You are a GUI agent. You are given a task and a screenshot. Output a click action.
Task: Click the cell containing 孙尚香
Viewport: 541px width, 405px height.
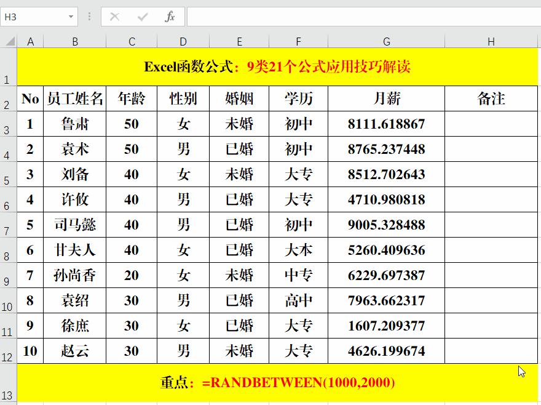[x=75, y=275]
